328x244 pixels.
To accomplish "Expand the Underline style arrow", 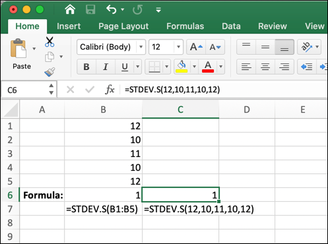I will click(138, 67).
